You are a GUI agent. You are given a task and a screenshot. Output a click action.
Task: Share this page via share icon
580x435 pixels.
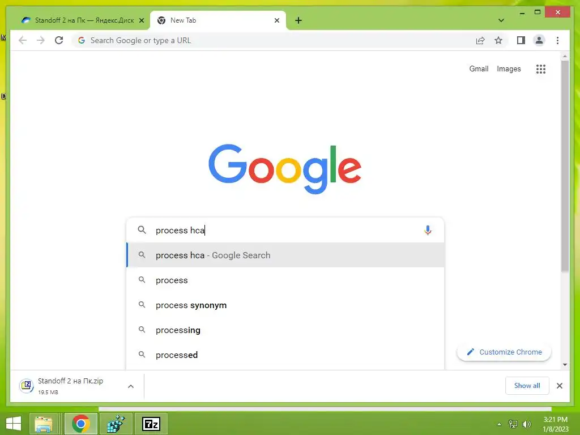480,40
